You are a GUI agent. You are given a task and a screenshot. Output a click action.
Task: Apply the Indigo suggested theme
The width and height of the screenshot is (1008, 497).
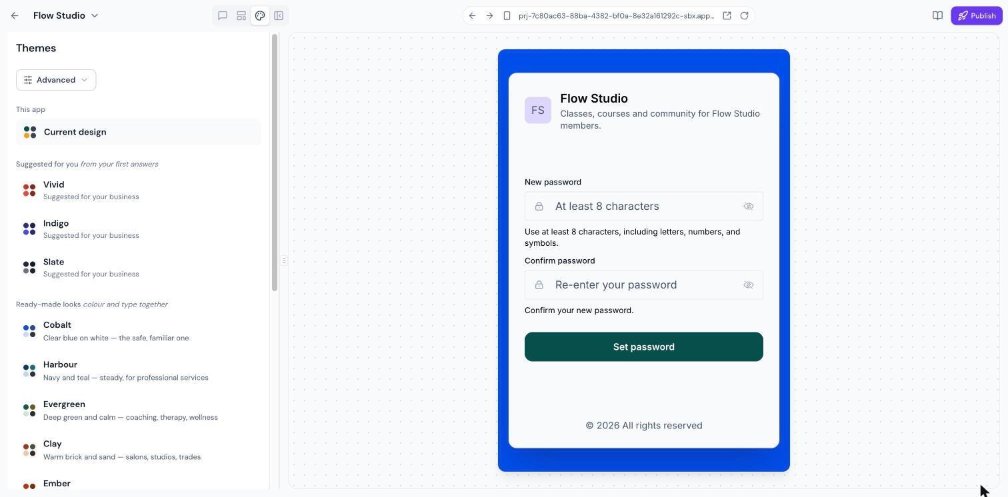point(139,229)
